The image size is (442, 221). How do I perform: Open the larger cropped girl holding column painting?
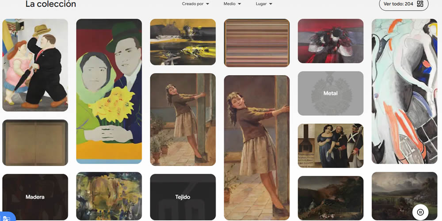point(256,148)
